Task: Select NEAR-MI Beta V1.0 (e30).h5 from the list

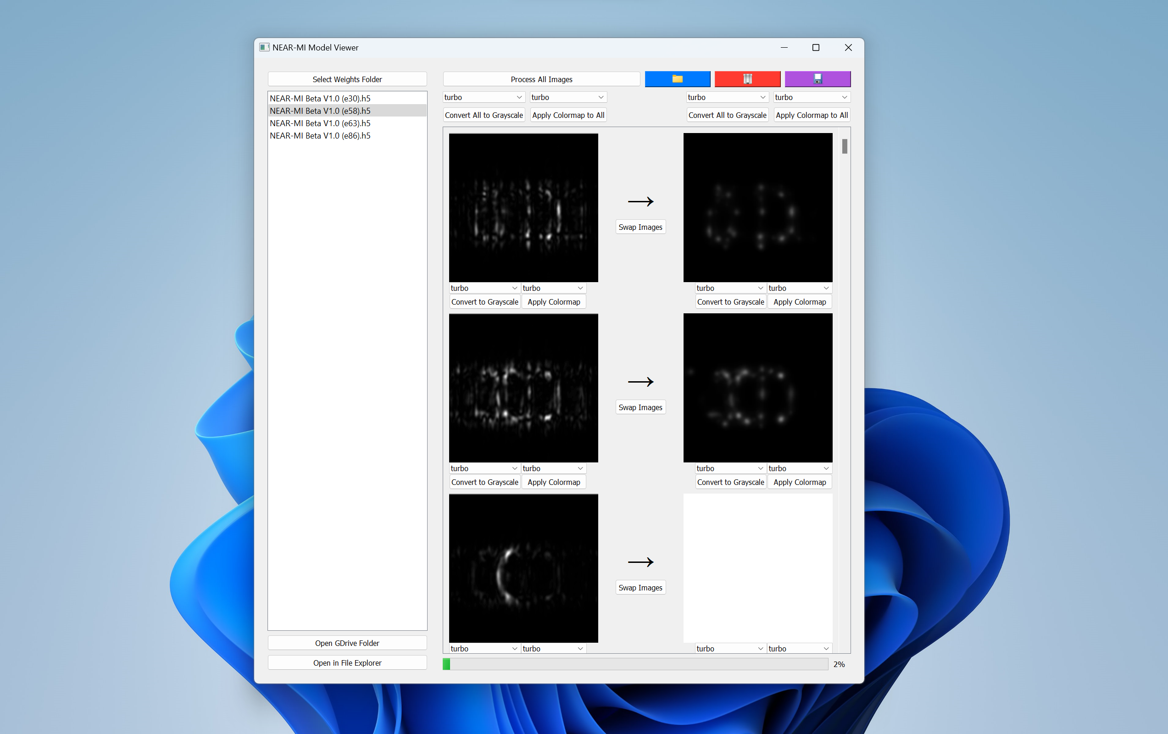Action: coord(320,98)
